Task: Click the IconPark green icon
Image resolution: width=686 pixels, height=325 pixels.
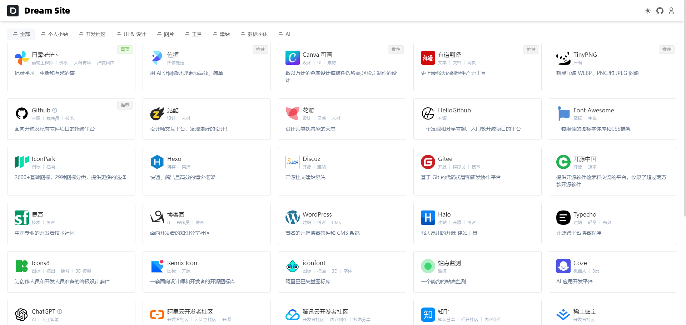Action: pyautogui.click(x=22, y=162)
